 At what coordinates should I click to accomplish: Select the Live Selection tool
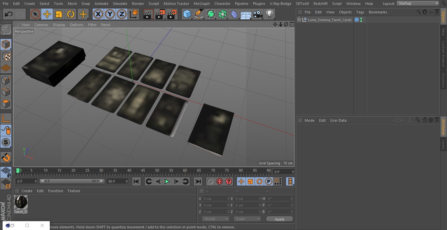coord(35,14)
